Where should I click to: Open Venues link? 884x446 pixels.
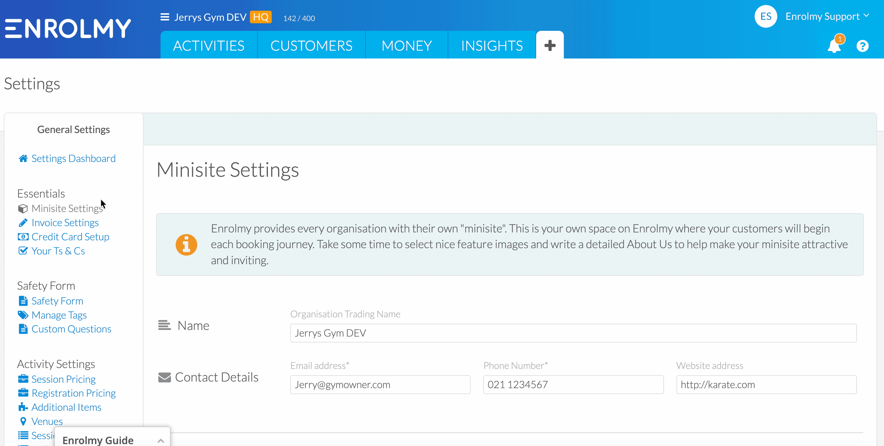[47, 421]
